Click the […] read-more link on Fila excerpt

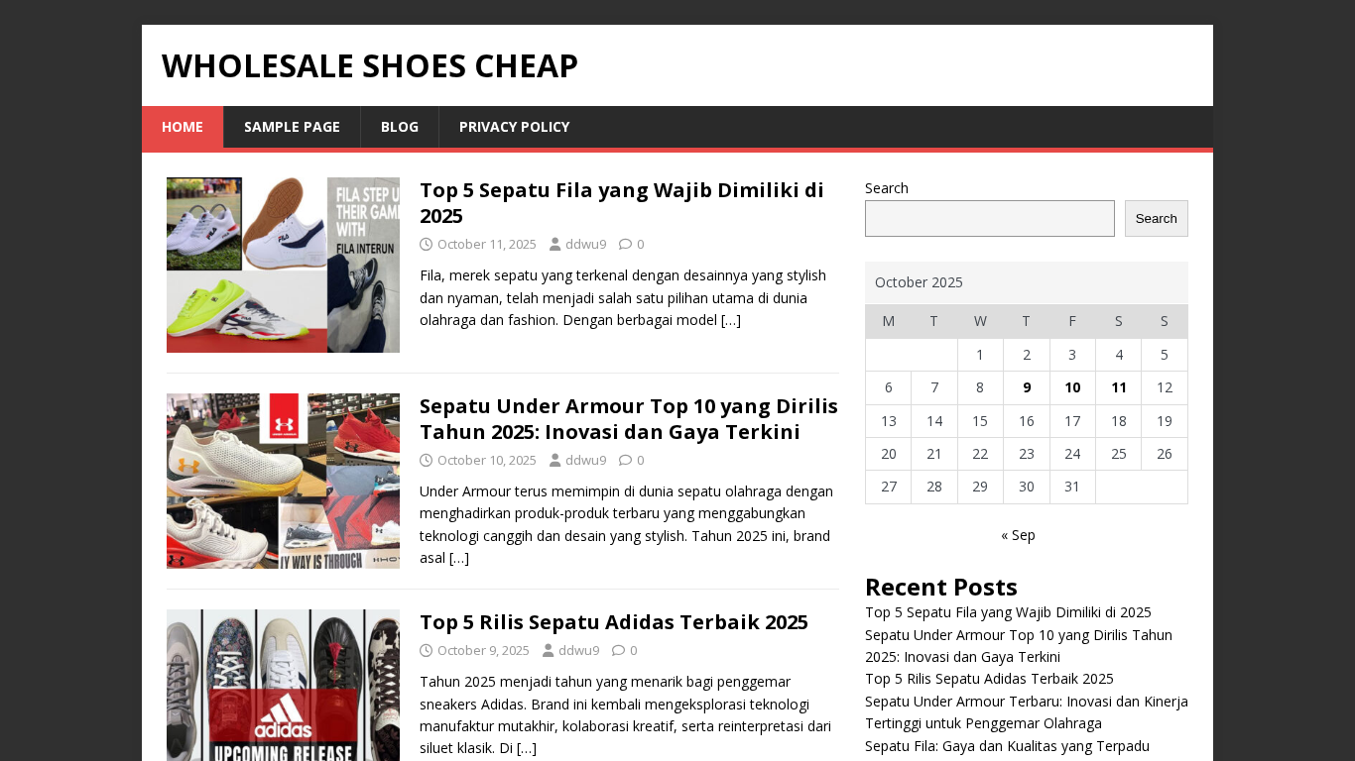[731, 319]
